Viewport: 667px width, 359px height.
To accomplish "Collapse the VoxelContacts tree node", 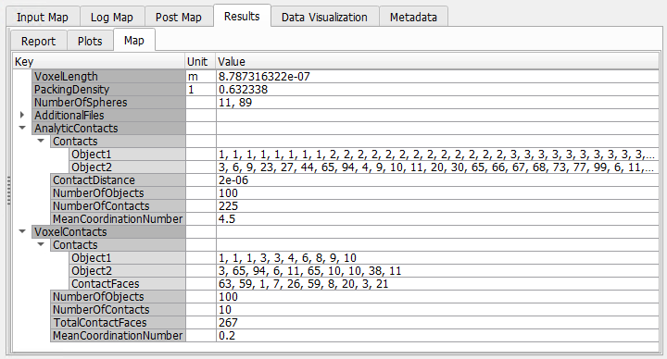I will 22,231.
